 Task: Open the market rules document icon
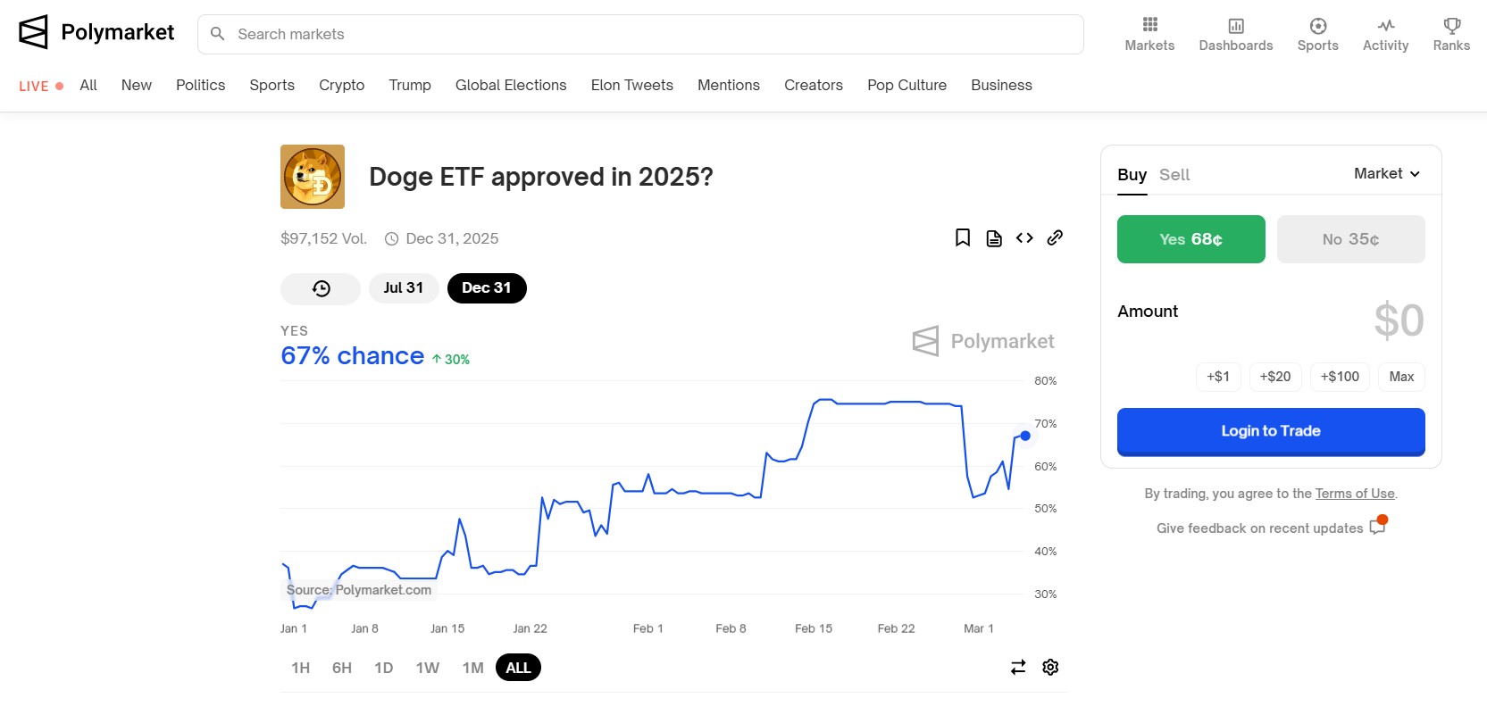coord(994,238)
